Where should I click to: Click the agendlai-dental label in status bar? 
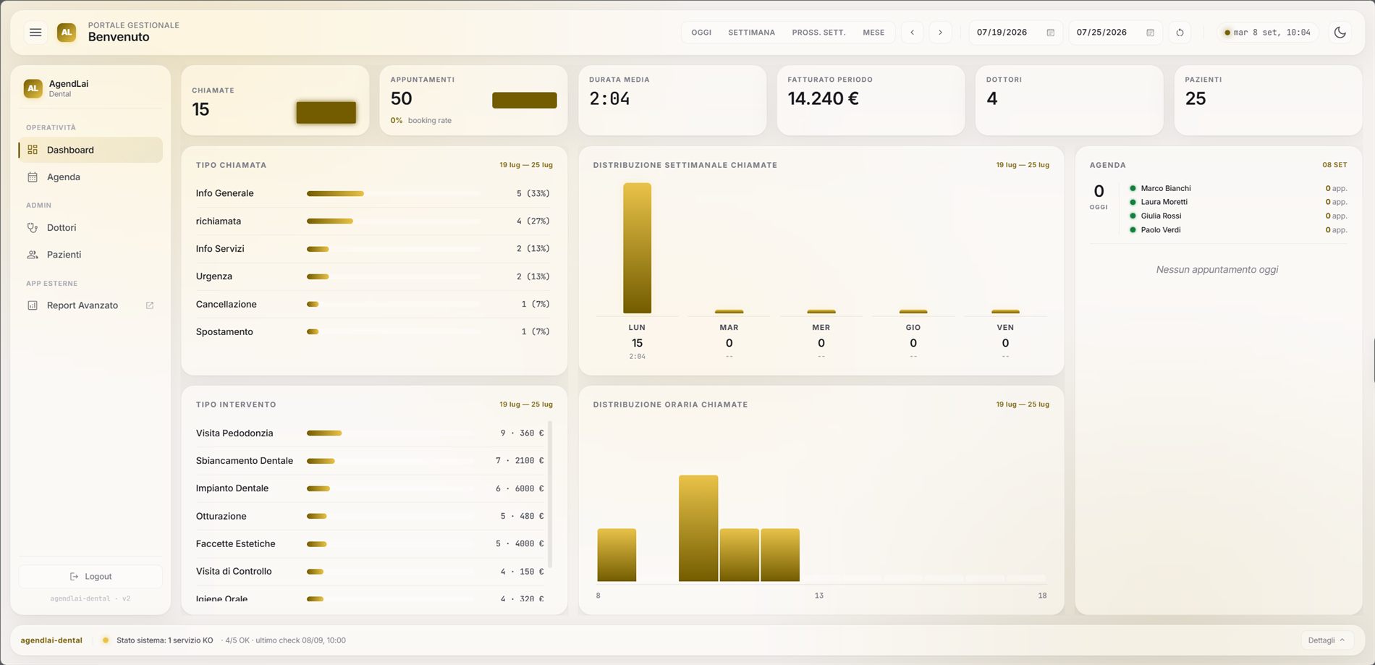51,640
